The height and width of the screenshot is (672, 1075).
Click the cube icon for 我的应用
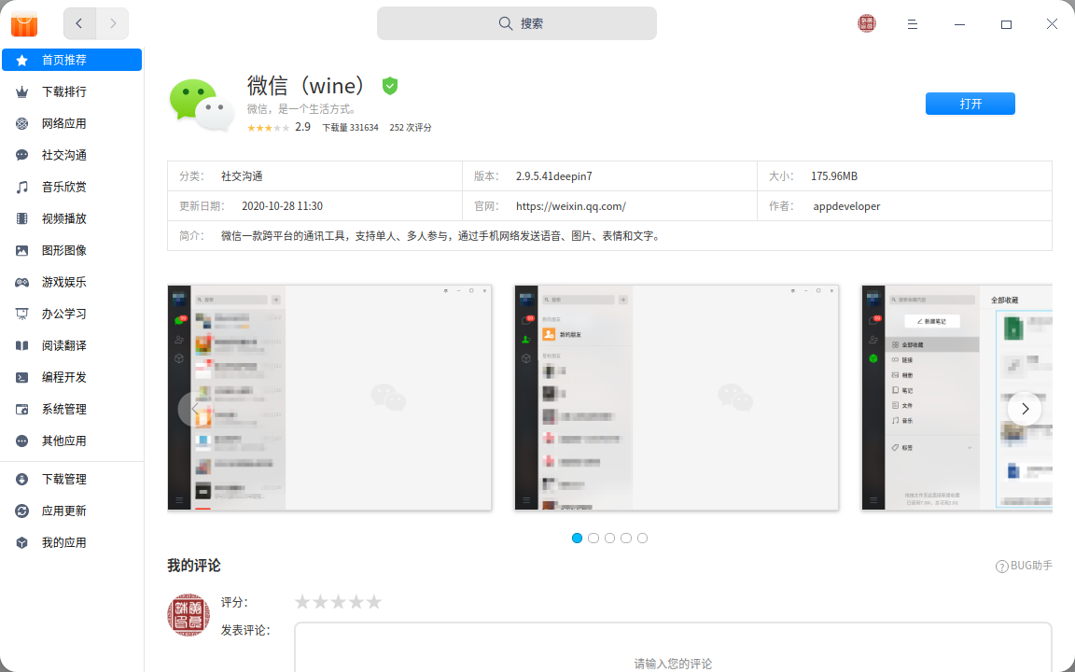pos(22,542)
